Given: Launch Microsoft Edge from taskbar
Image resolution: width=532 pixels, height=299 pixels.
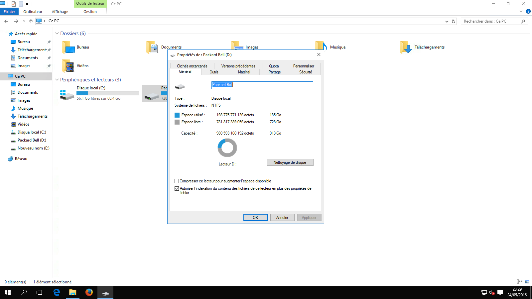Looking at the screenshot, I should click(57, 292).
